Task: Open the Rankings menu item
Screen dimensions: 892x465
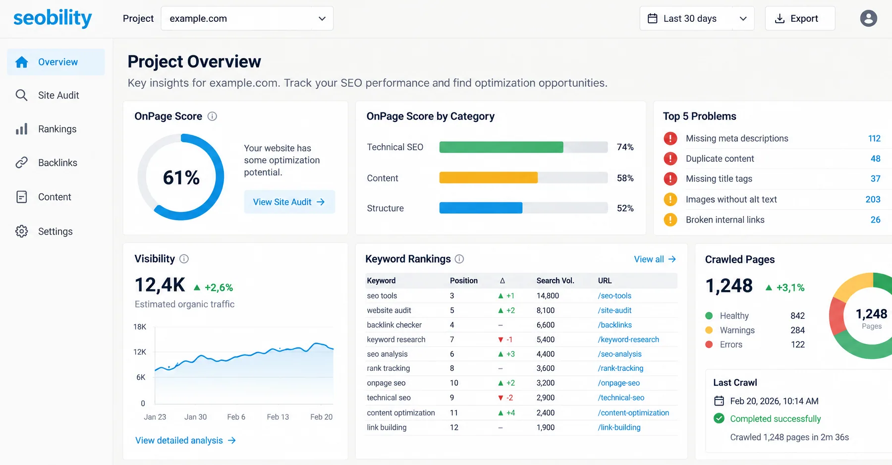Action: pyautogui.click(x=56, y=129)
